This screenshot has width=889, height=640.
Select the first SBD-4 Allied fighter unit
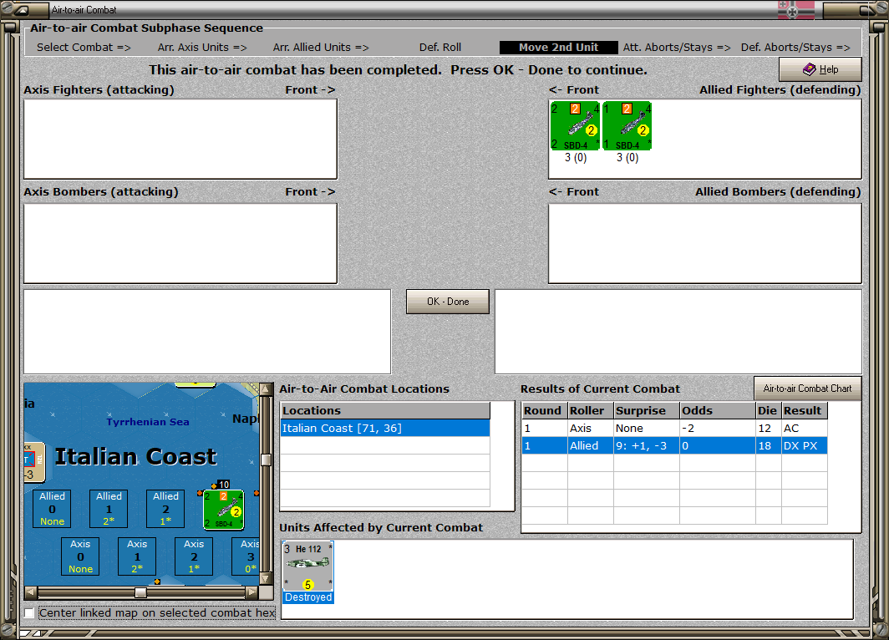[575, 126]
